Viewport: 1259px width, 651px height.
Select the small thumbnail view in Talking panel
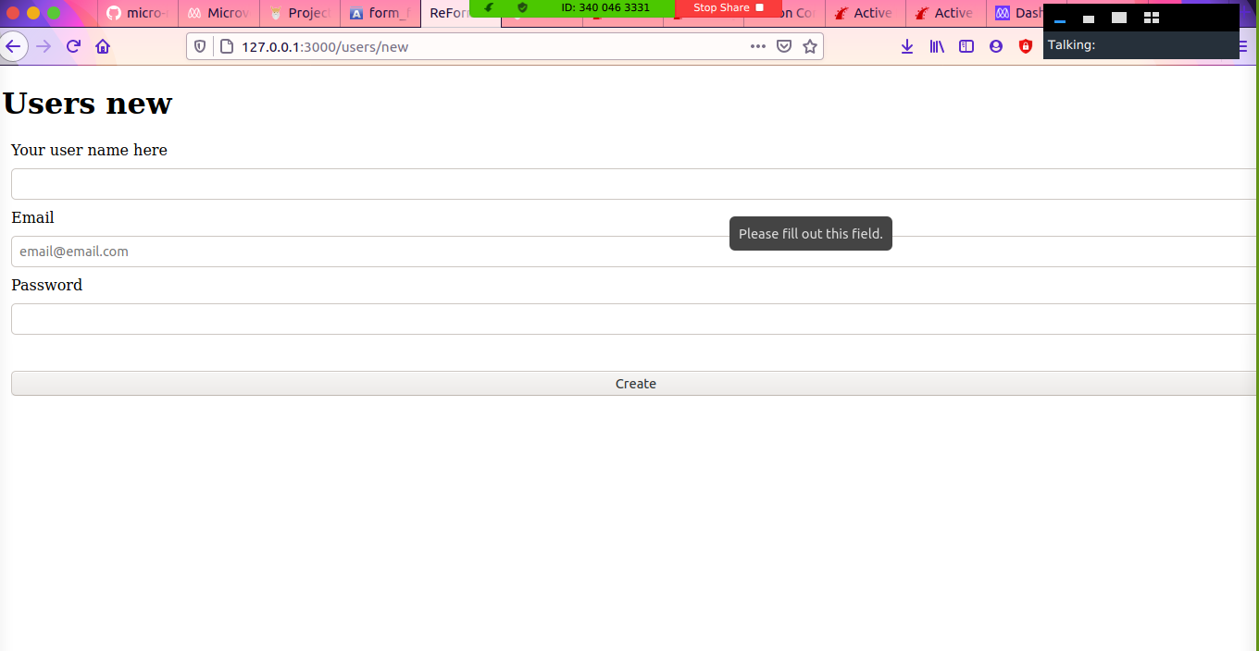tap(1089, 18)
